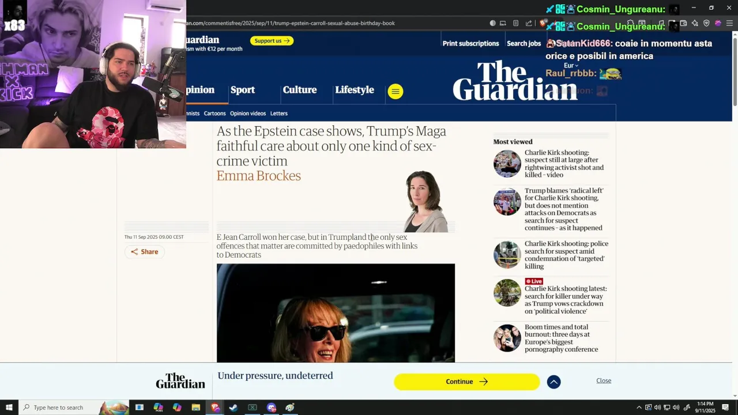Click the Brave VPN shield icon
The height and width of the screenshot is (415, 738).
(x=706, y=23)
